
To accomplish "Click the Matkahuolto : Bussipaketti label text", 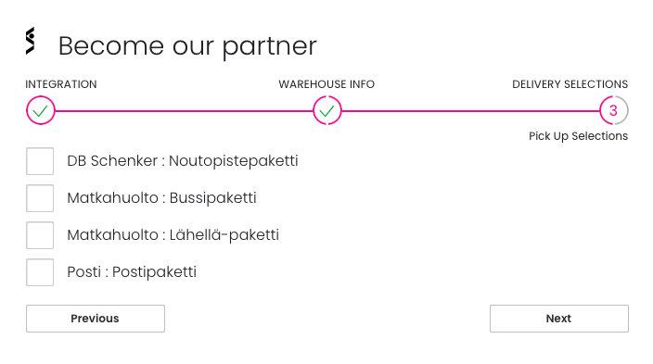I will [161, 198].
